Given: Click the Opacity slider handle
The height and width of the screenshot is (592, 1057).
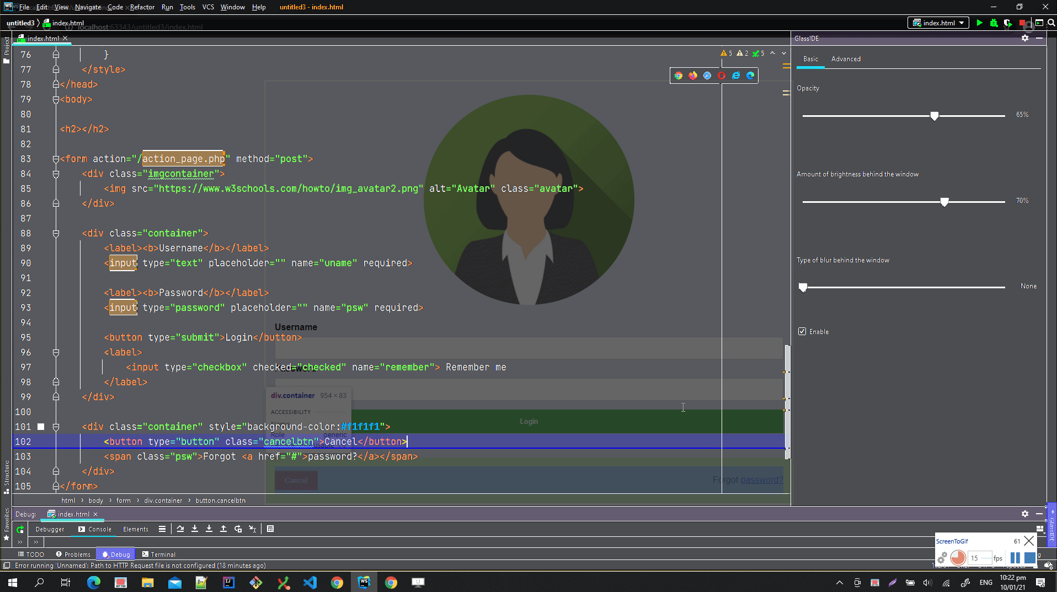Looking at the screenshot, I should click(x=934, y=116).
